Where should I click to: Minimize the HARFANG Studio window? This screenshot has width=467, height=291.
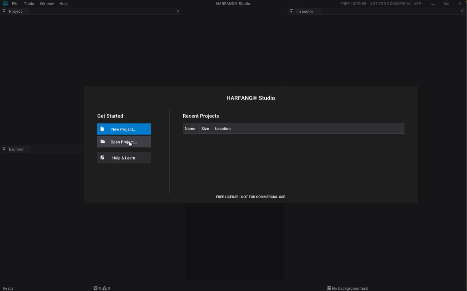[433, 4]
